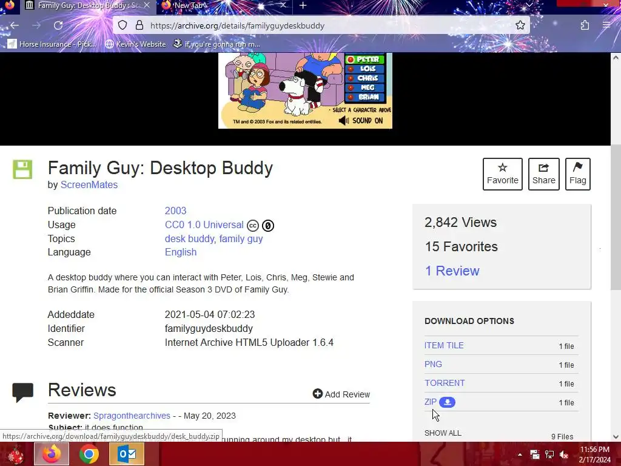The image size is (621, 466).
Task: Click the Family Guy preview thumbnail image
Action: pyautogui.click(x=306, y=90)
